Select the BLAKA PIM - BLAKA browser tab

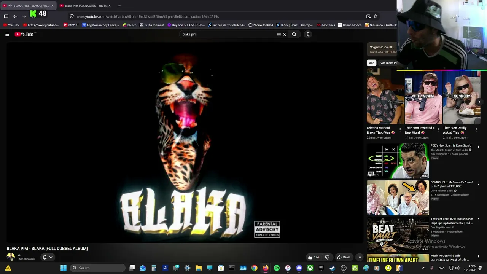[29, 6]
